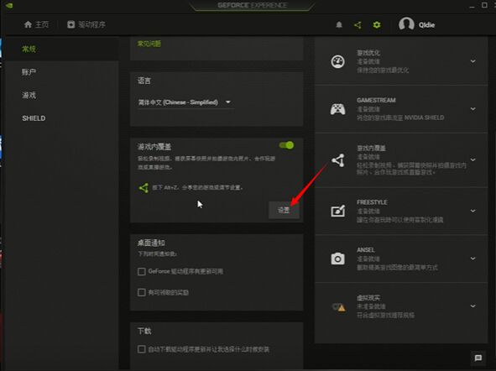
Task: Go to the 主页 home tab
Action: (x=36, y=24)
